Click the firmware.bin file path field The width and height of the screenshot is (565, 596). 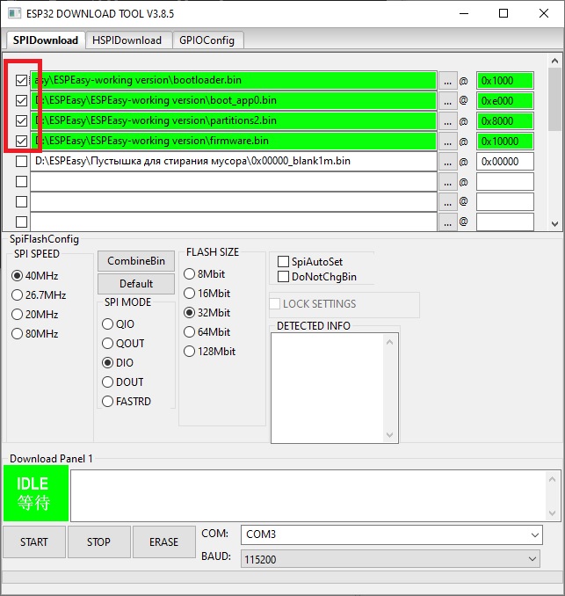[234, 141]
